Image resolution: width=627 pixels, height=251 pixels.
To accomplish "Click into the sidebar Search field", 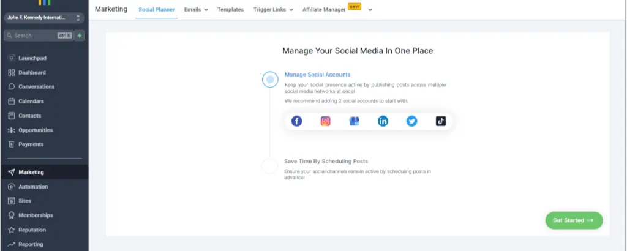I will pos(39,36).
